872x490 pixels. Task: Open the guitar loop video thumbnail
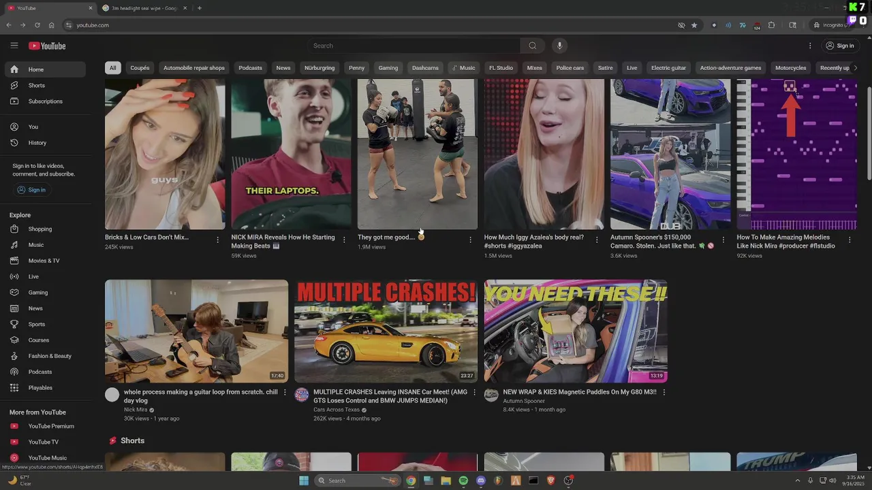coord(196,331)
